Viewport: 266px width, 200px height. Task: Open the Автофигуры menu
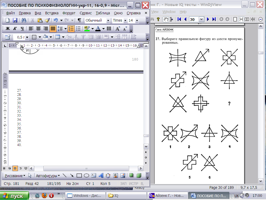click(48, 176)
